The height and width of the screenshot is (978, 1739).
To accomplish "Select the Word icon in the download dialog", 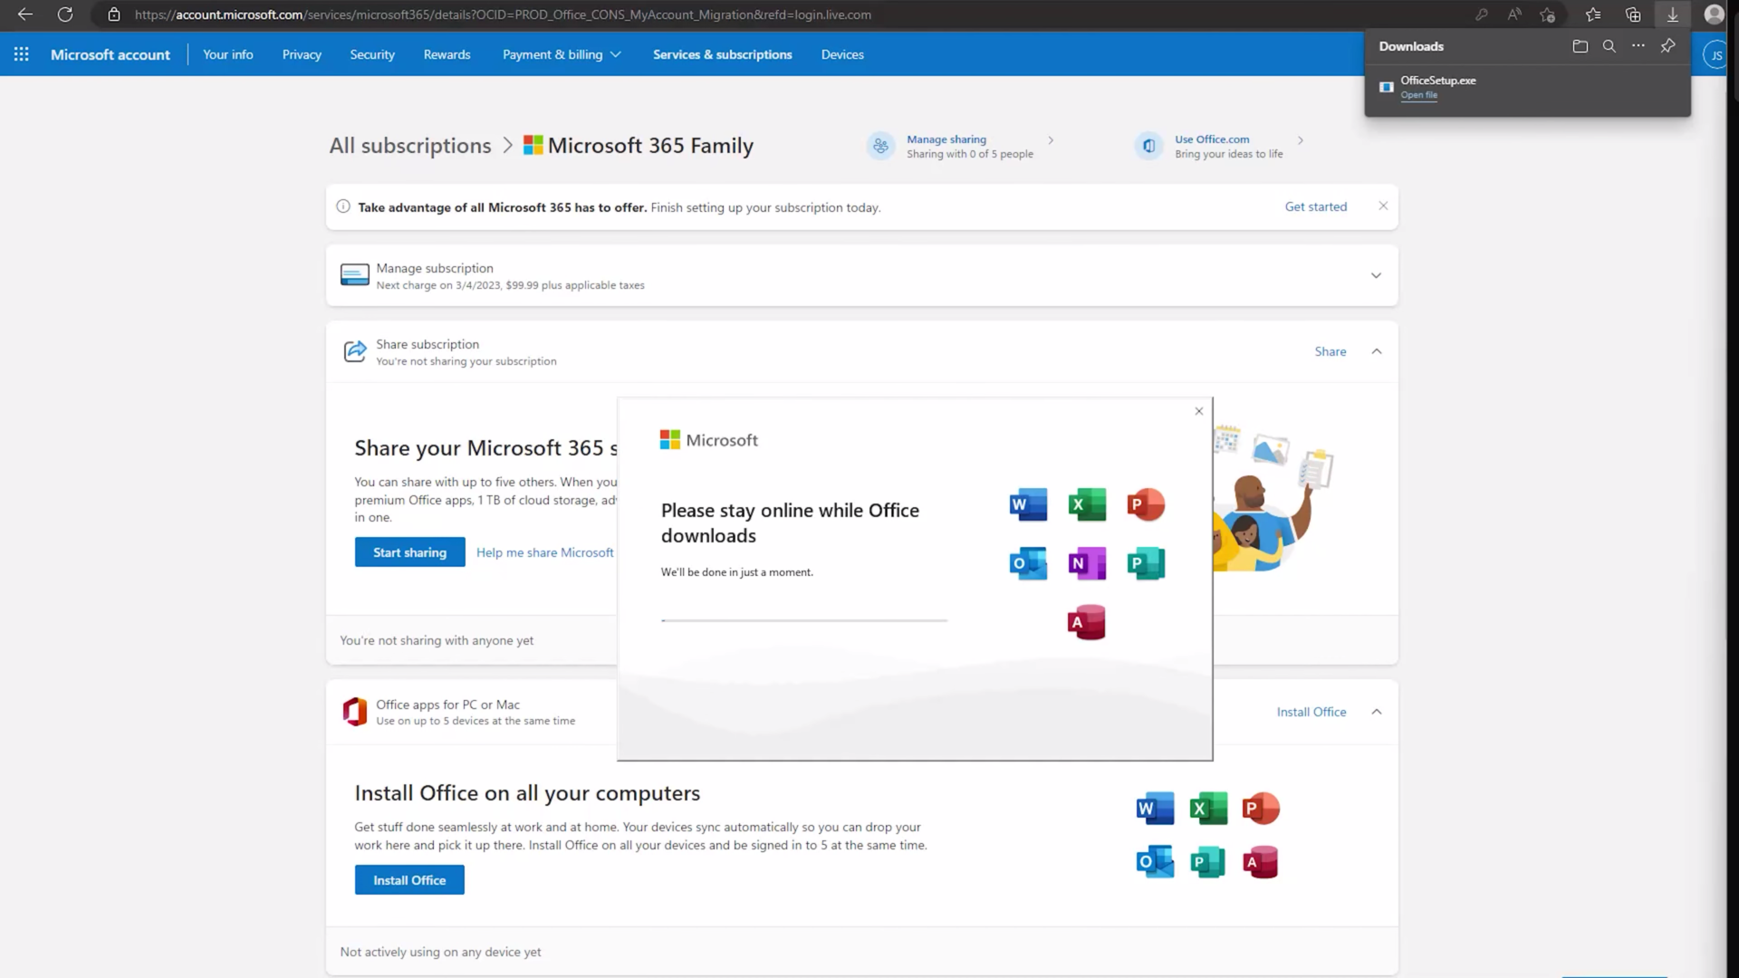I will pyautogui.click(x=1027, y=504).
